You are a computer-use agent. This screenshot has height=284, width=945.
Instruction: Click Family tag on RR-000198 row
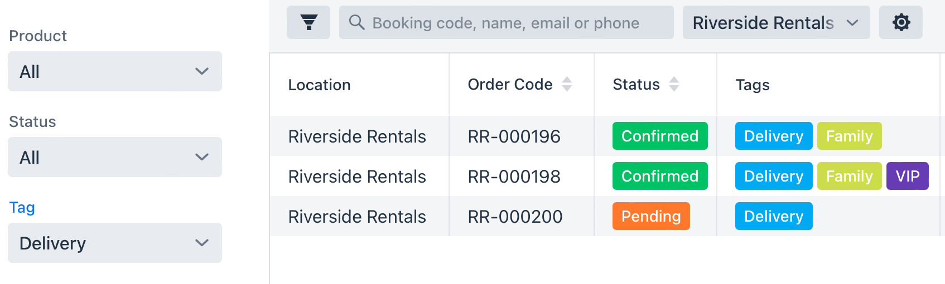849,176
